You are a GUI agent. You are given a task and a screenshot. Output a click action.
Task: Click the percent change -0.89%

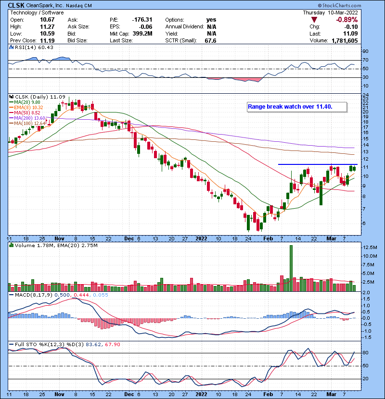(347, 20)
